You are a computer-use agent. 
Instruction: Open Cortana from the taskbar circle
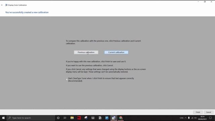tap(58, 118)
